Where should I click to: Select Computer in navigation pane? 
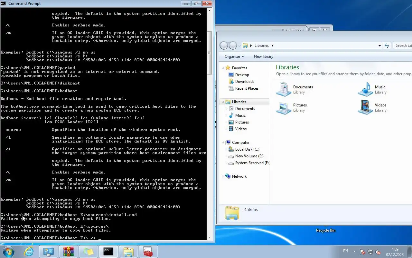click(x=241, y=143)
